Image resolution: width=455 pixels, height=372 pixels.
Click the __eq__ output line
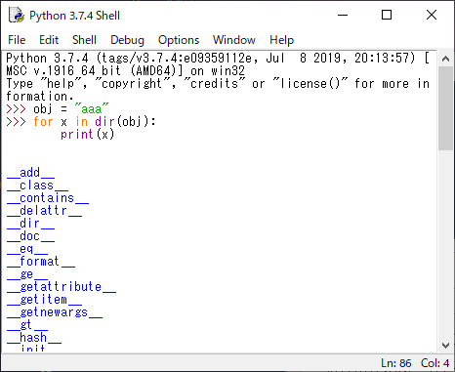pyautogui.click(x=27, y=249)
